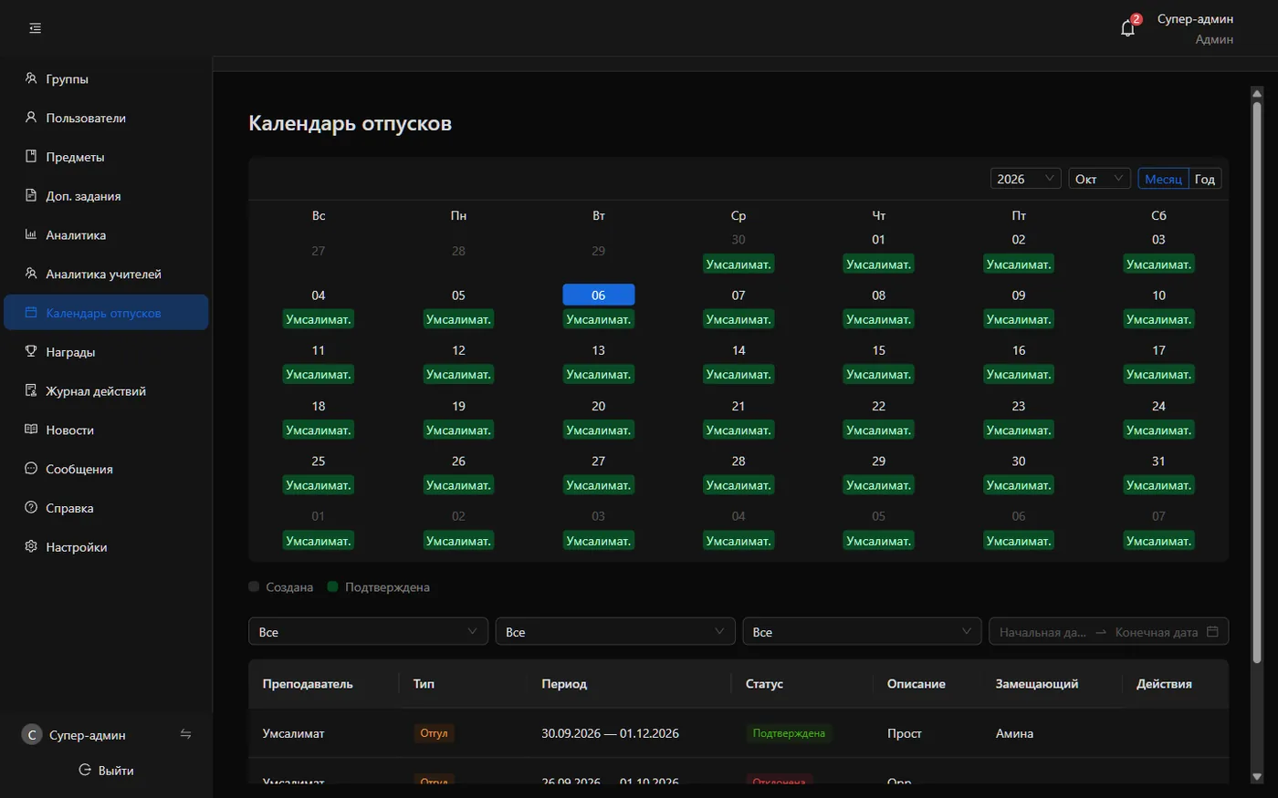This screenshot has height=798, width=1278.
Task: Expand the first Все filter dropdown
Action: click(x=369, y=631)
